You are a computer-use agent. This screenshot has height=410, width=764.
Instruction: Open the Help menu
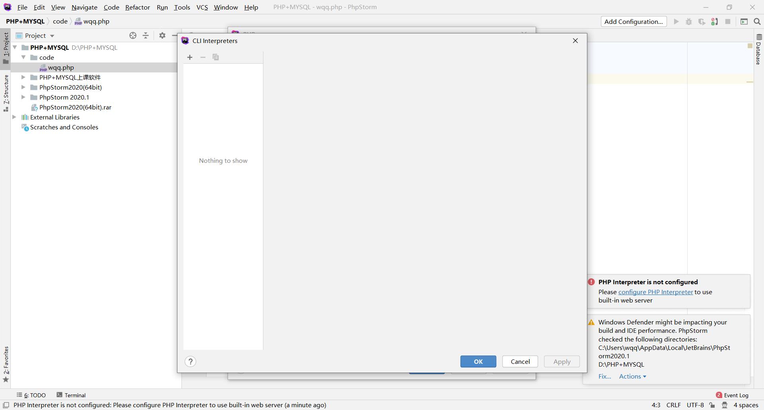click(251, 7)
